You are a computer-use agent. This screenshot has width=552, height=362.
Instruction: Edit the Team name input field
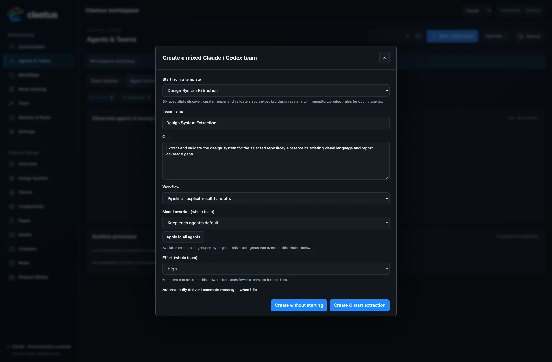click(x=276, y=123)
